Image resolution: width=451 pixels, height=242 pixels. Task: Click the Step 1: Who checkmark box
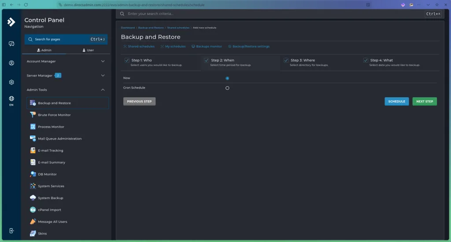point(127,60)
